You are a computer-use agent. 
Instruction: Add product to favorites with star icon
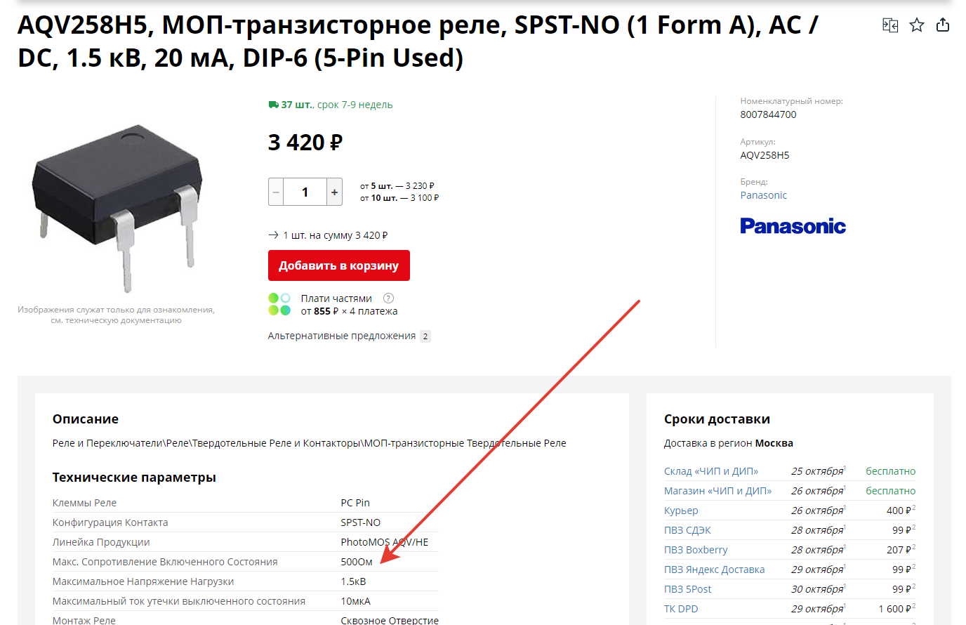tap(917, 25)
